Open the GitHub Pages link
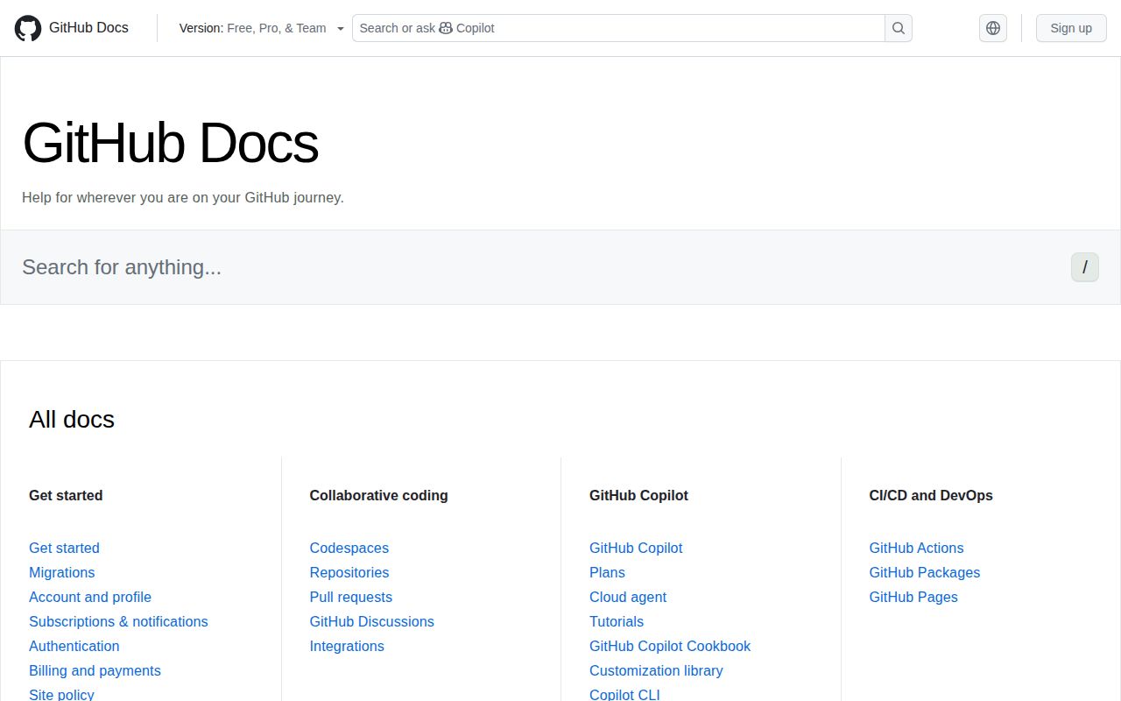 coord(913,597)
